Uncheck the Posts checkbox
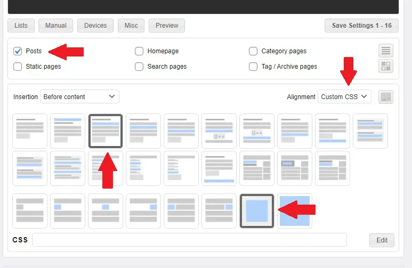 (18, 51)
